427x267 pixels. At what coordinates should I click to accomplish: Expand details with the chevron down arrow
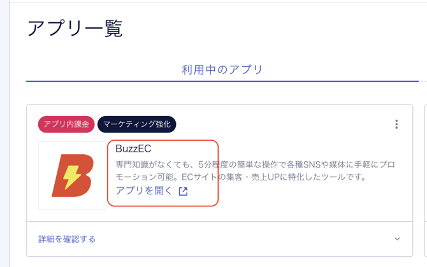397,239
